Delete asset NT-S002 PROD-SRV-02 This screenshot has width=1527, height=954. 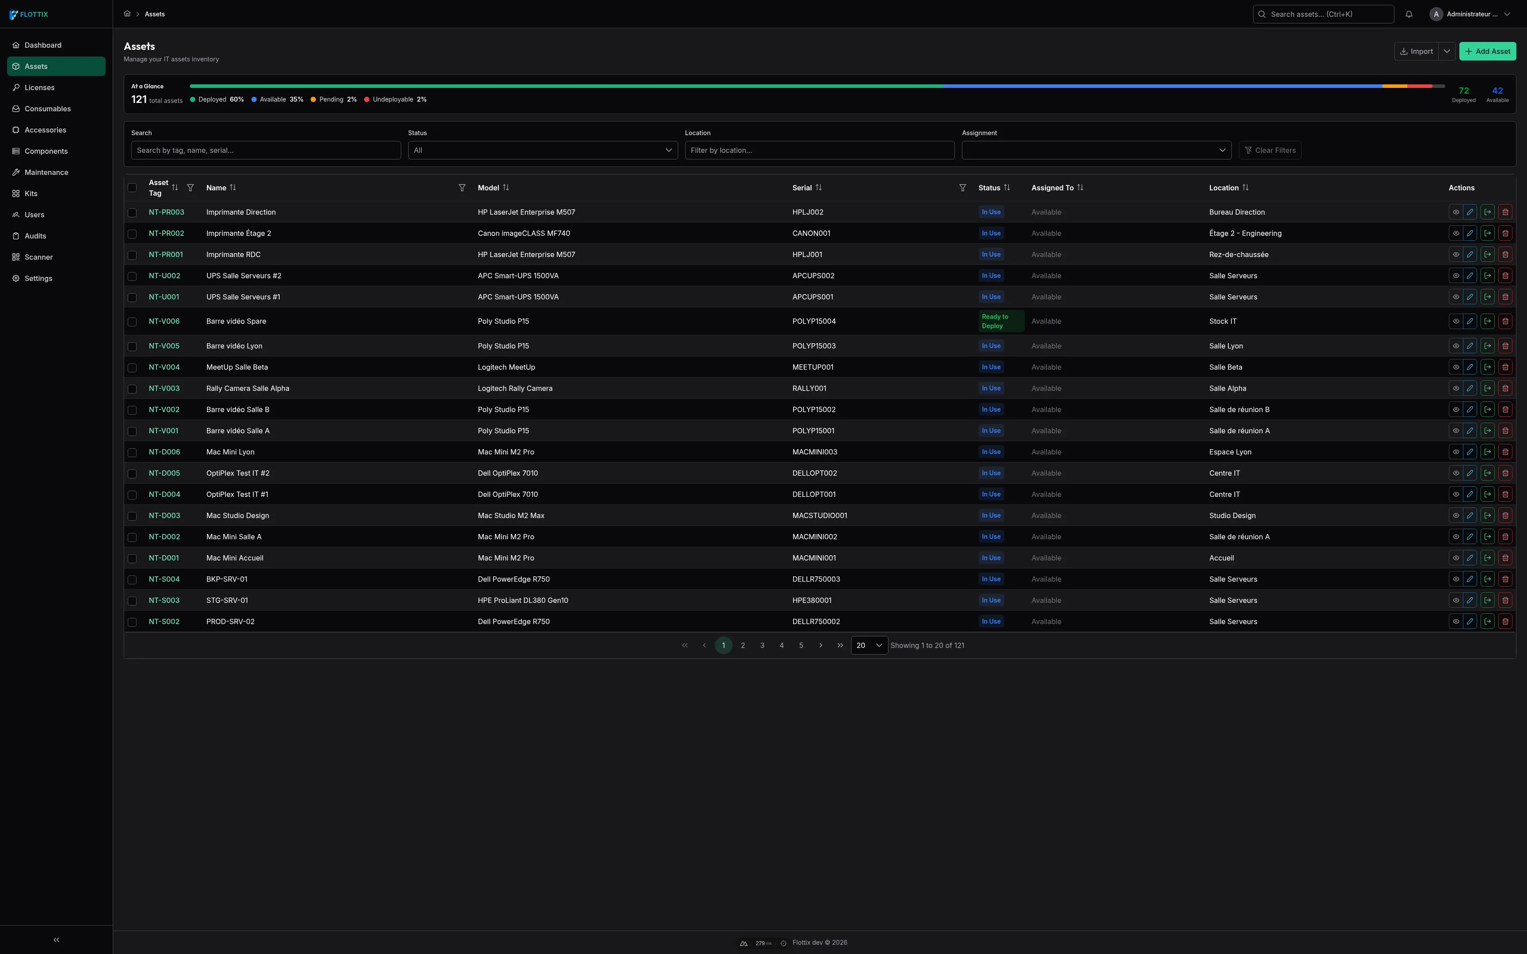point(1505,621)
